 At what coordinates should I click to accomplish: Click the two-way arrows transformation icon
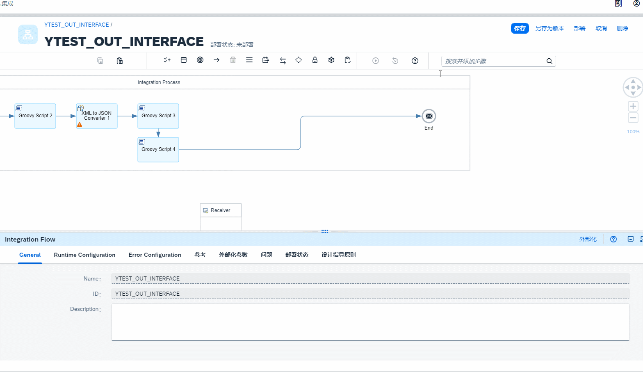pyautogui.click(x=283, y=61)
